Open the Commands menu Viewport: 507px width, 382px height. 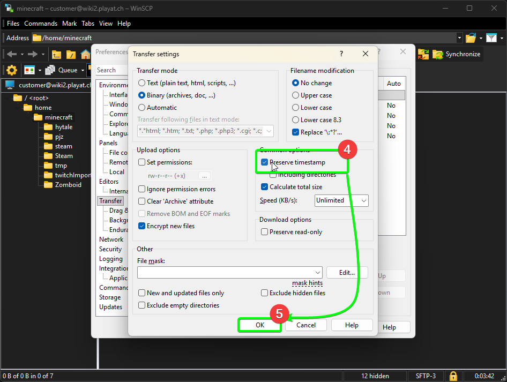(41, 23)
